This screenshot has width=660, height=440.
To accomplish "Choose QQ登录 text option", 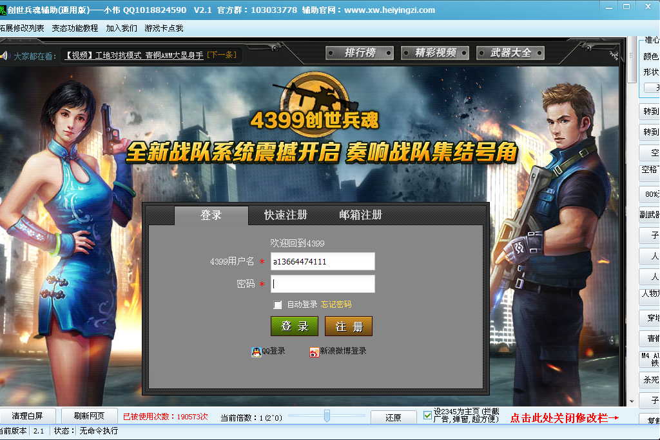I will click(273, 351).
